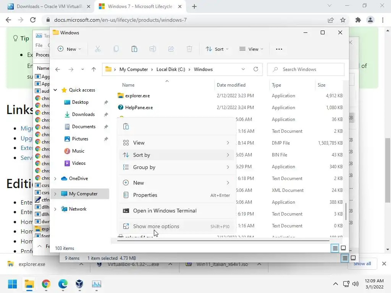This screenshot has height=293, width=391.
Task: Select Pictures in the navigation pane
Action: click(x=80, y=139)
